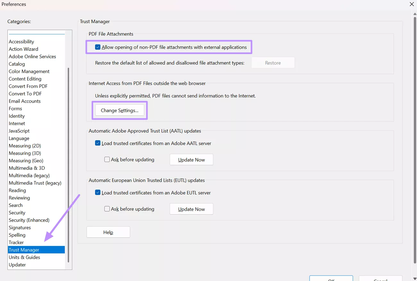
Task: Dismiss the dialog with Cancel
Action: [380, 279]
